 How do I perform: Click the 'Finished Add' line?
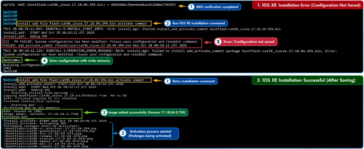(x=15, y=117)
